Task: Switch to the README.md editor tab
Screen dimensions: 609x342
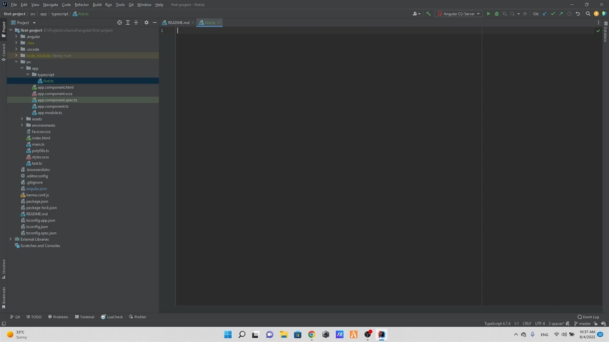Action: point(178,23)
